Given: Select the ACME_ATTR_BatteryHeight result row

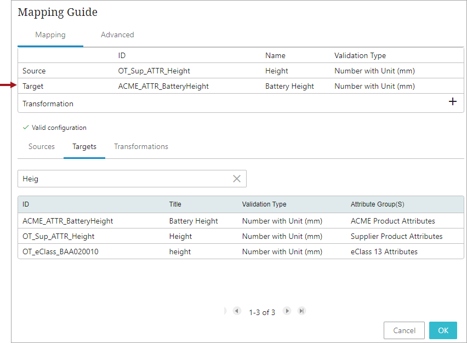Looking at the screenshot, I should click(x=68, y=221).
